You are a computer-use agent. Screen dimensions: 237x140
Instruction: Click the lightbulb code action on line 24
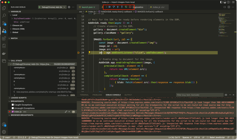(x=89, y=52)
